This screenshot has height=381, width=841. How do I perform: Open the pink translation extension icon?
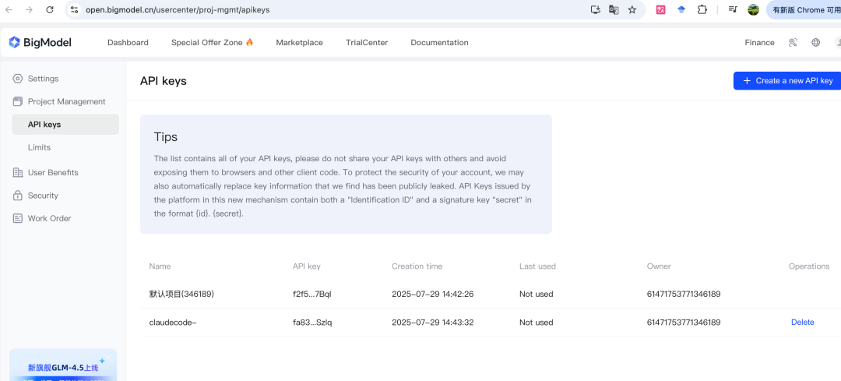click(661, 9)
